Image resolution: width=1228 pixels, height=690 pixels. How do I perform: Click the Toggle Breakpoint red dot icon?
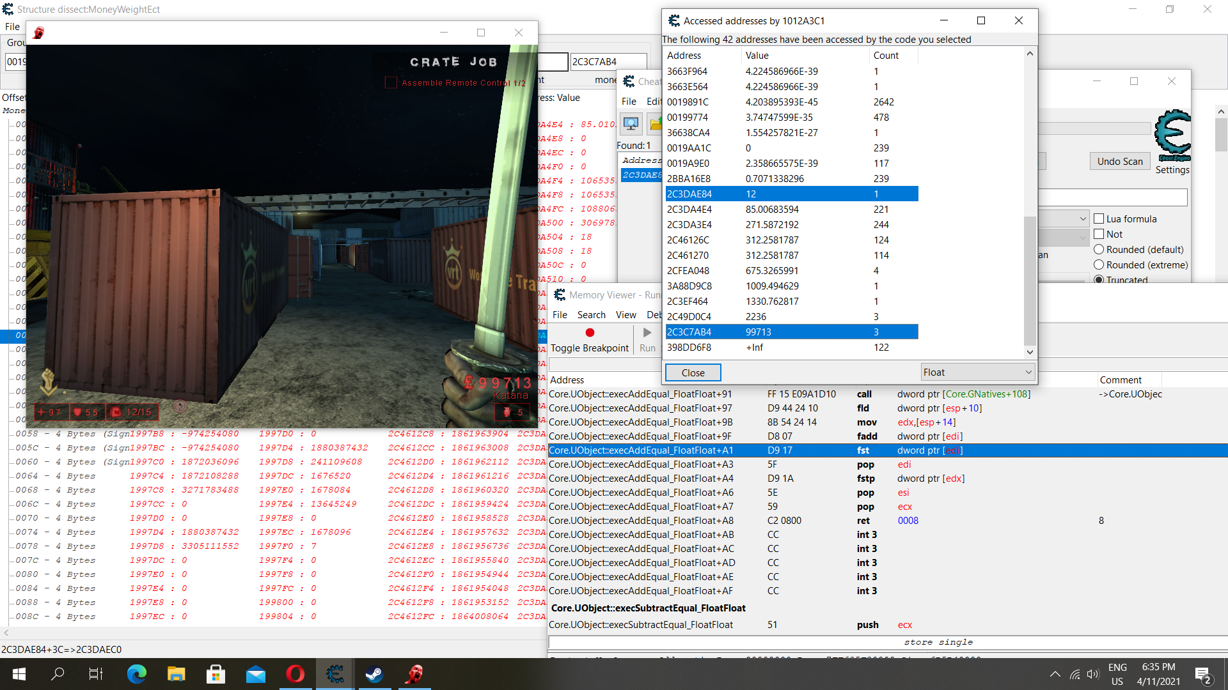(590, 333)
